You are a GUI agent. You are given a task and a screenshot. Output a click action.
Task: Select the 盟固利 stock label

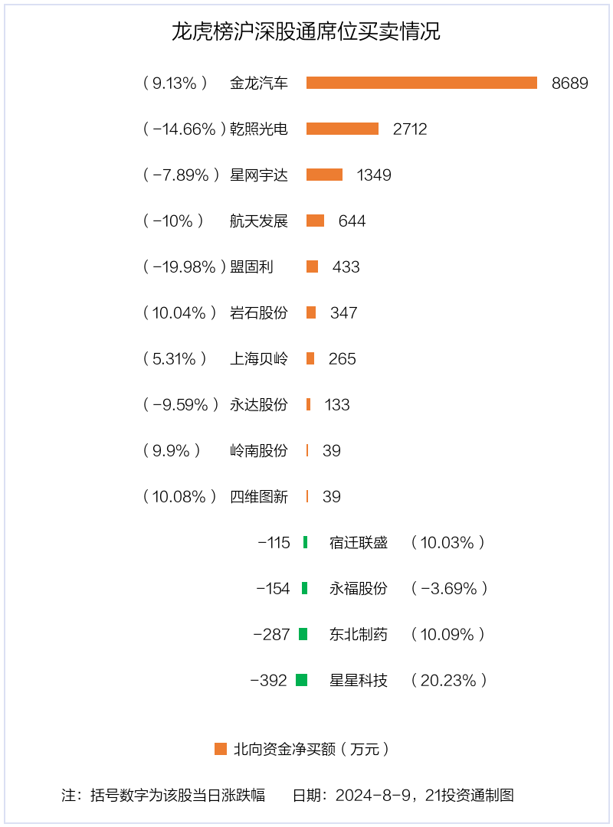click(x=251, y=267)
